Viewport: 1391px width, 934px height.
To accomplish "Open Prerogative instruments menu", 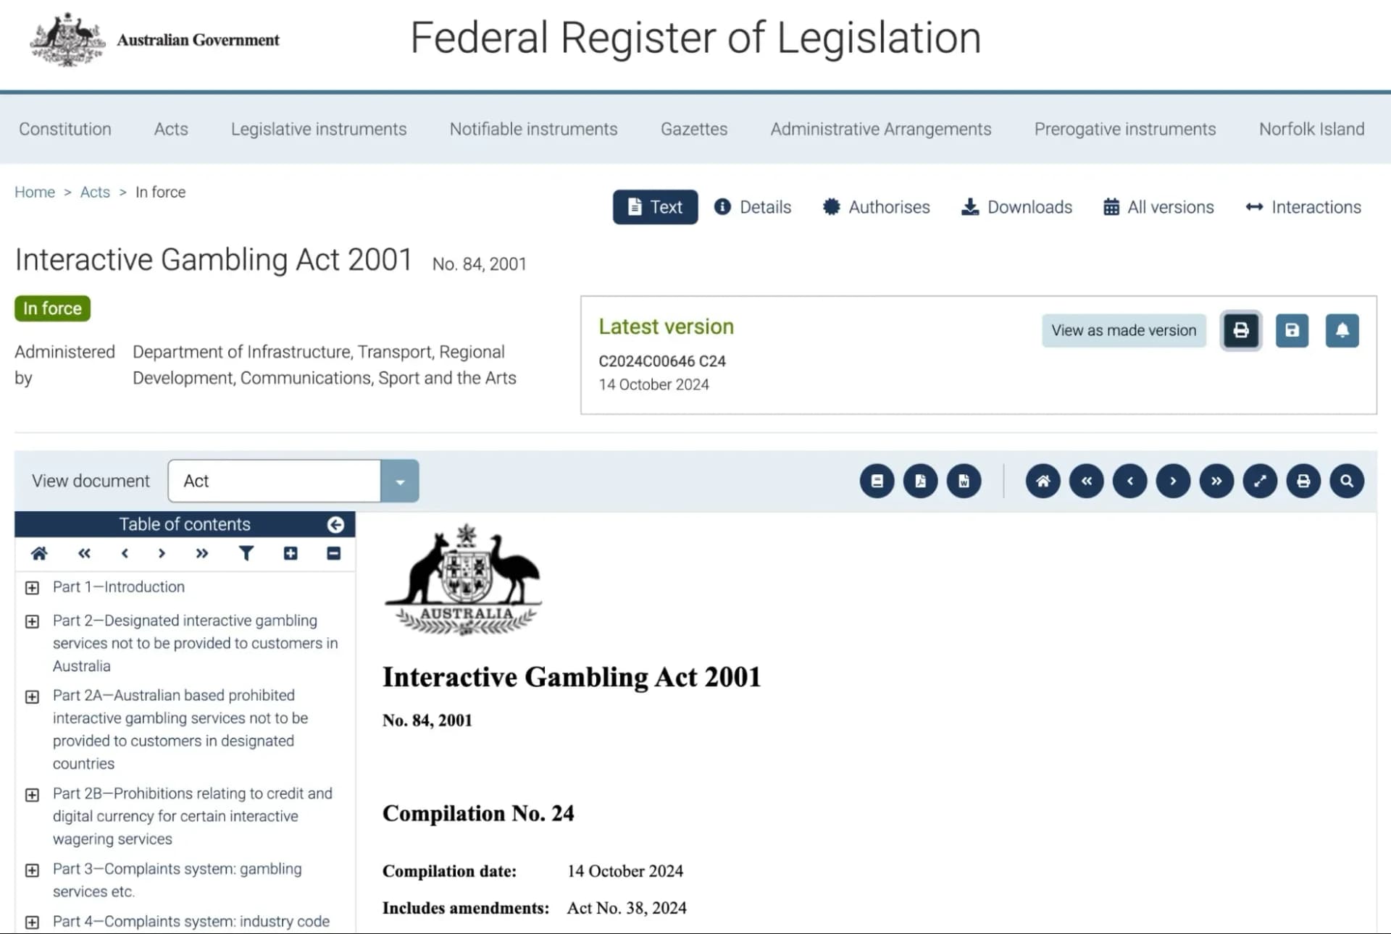I will click(1125, 129).
